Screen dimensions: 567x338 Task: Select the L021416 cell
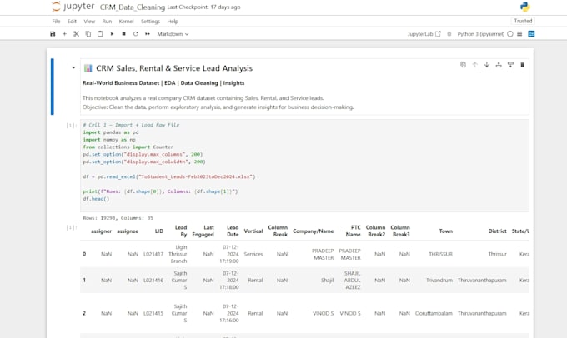tap(153, 281)
